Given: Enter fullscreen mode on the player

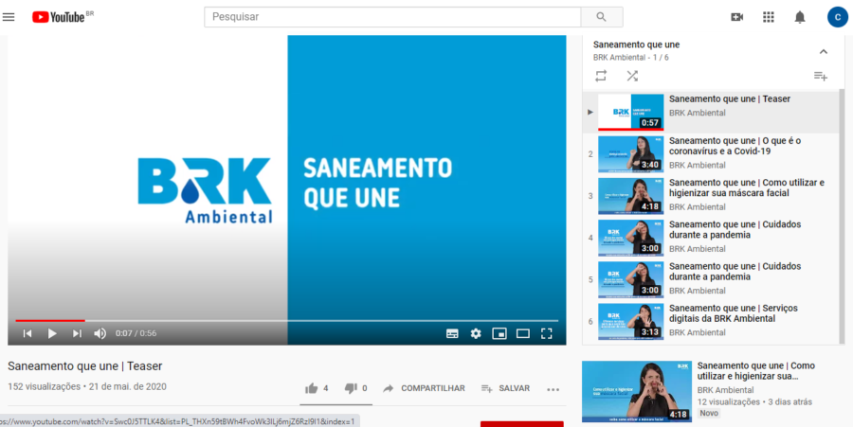Looking at the screenshot, I should (x=547, y=333).
